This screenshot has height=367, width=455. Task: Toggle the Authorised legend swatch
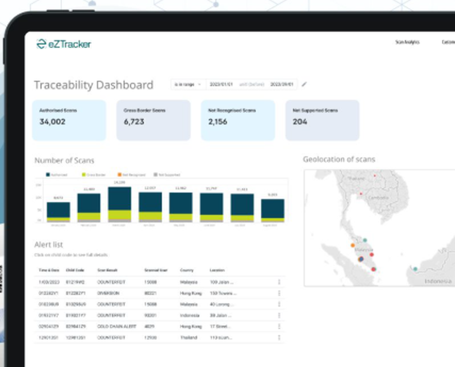pyautogui.click(x=48, y=175)
